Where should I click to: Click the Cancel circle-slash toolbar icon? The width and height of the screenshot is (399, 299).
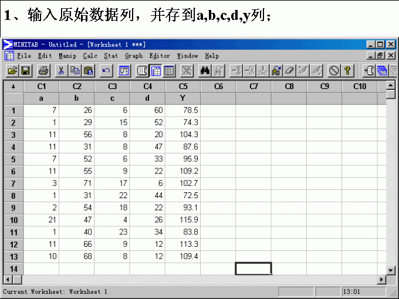(x=334, y=71)
